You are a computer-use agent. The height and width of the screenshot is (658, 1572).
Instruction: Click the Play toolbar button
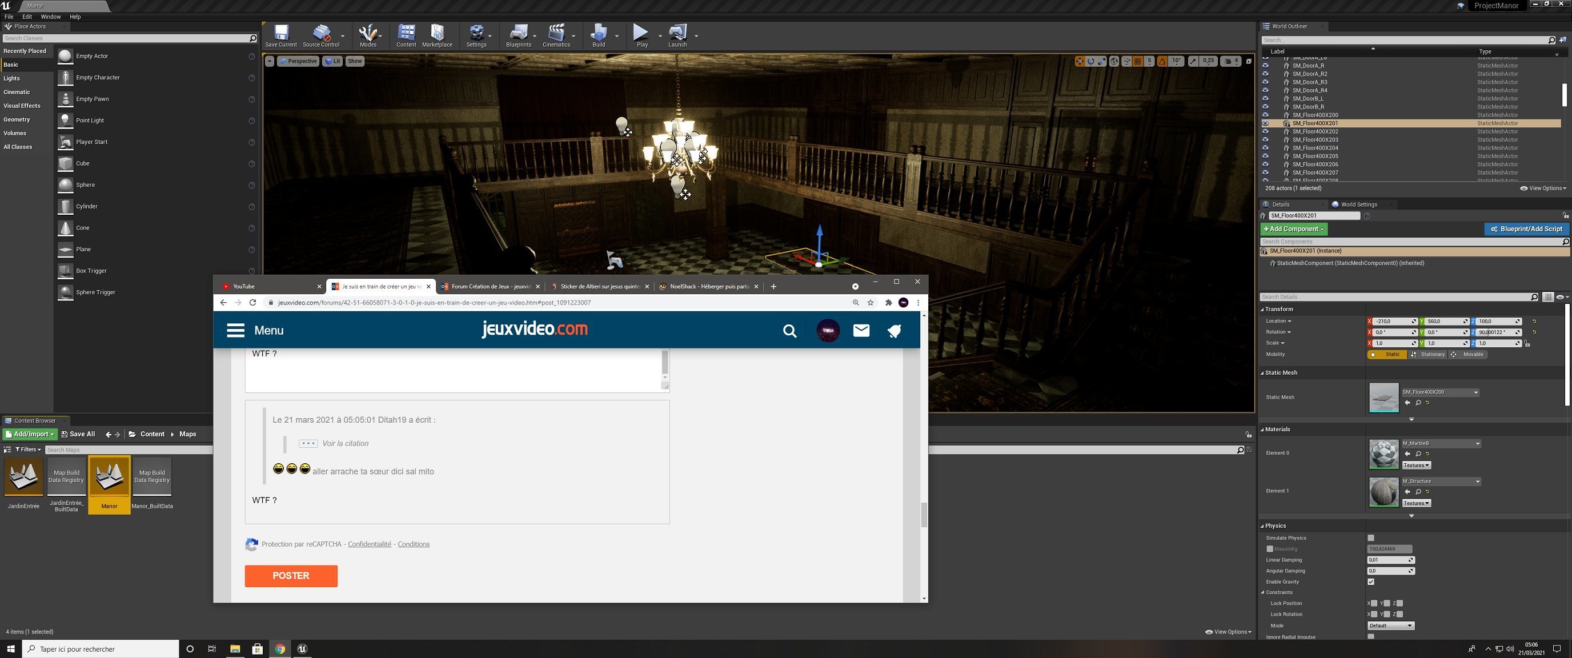pyautogui.click(x=641, y=35)
